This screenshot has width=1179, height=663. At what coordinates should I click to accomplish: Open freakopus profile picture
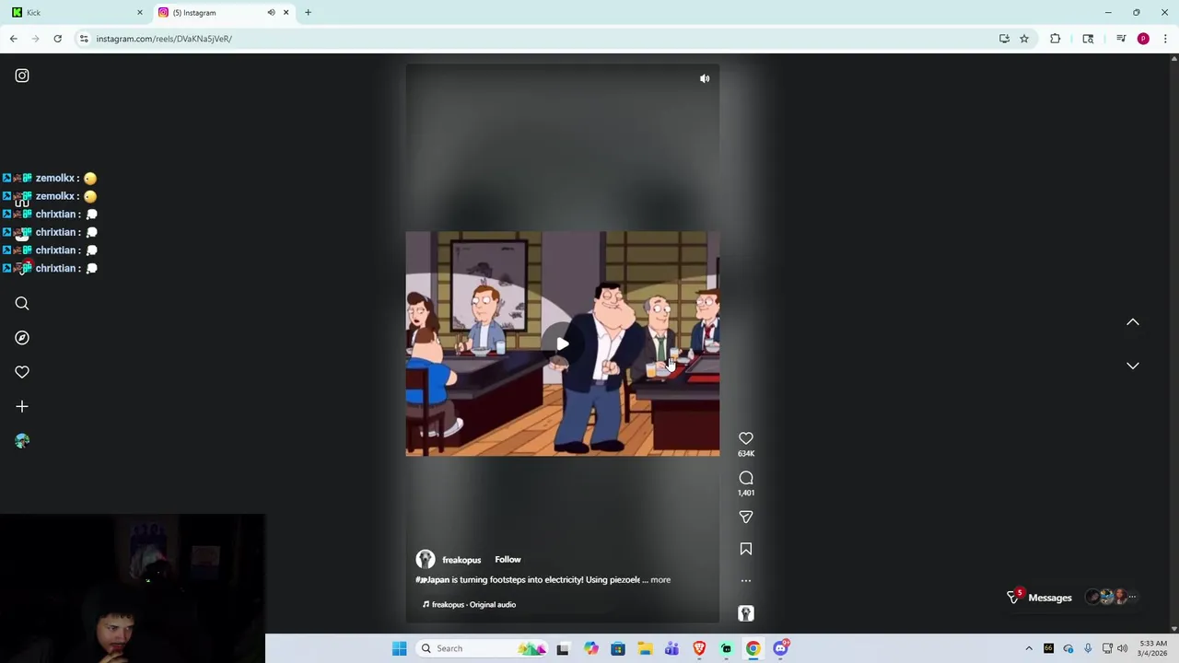point(425,559)
